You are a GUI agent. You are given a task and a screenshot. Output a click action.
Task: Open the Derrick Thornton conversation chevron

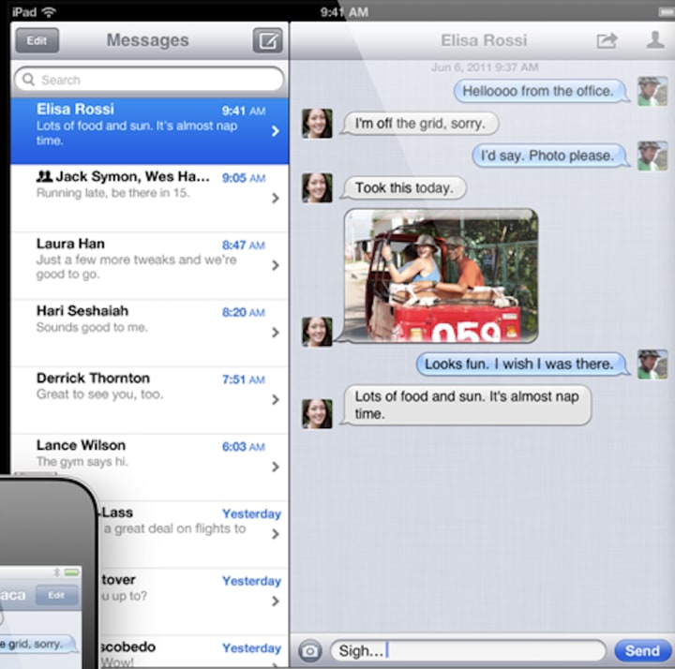pos(276,400)
